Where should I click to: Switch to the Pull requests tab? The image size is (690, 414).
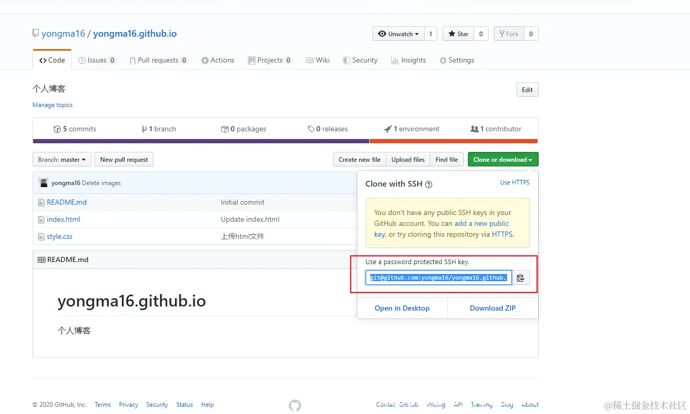[158, 60]
